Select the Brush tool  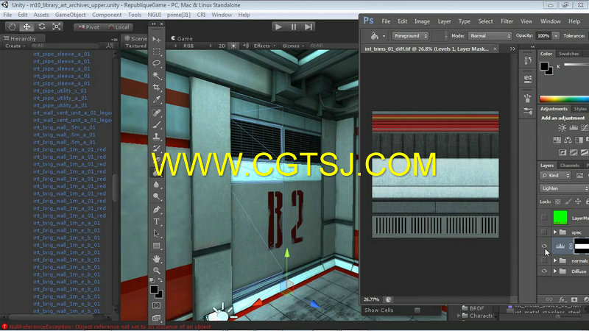tap(157, 124)
